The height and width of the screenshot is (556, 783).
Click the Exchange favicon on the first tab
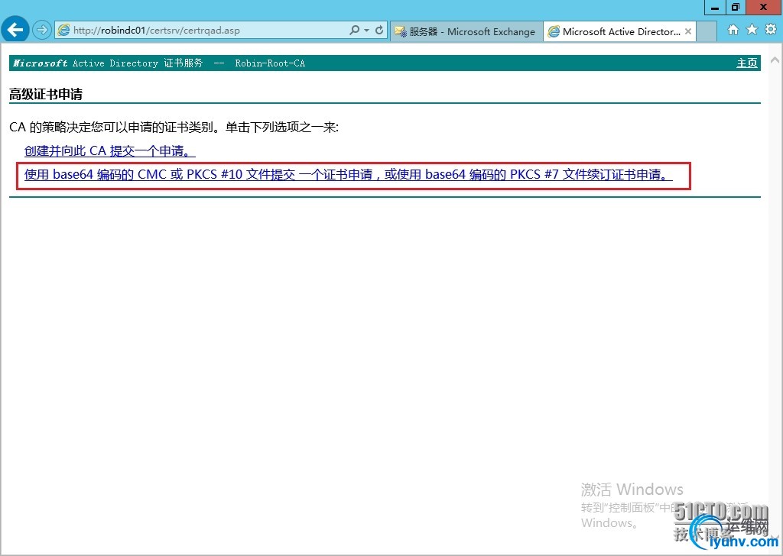[401, 31]
